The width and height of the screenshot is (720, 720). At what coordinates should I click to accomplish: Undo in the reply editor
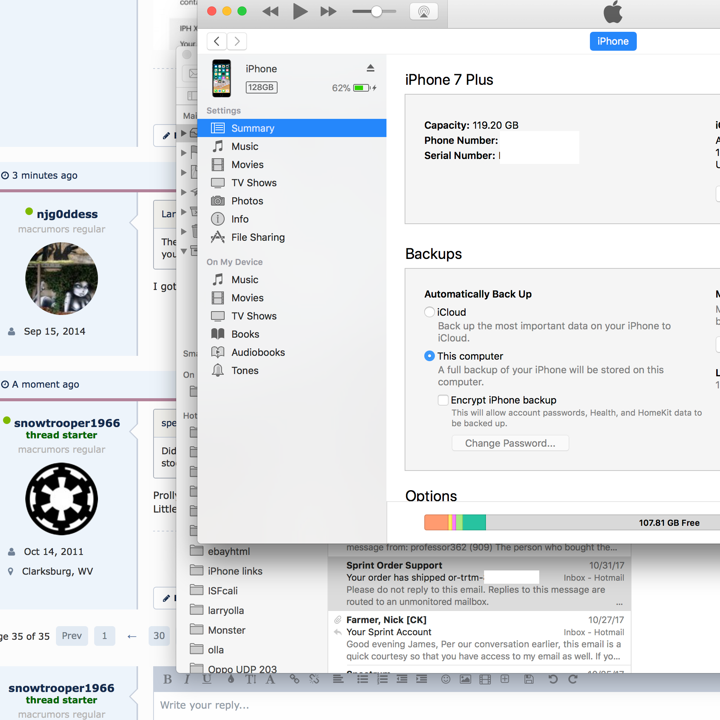(553, 679)
